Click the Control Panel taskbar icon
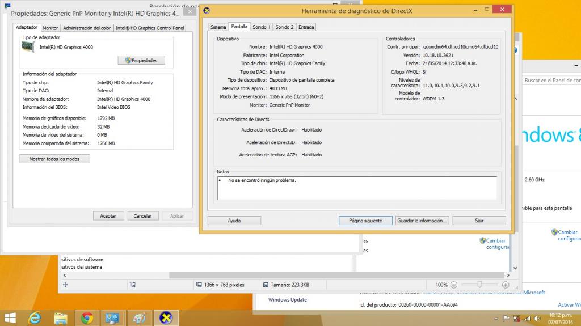This screenshot has height=326, width=581. click(x=113, y=318)
